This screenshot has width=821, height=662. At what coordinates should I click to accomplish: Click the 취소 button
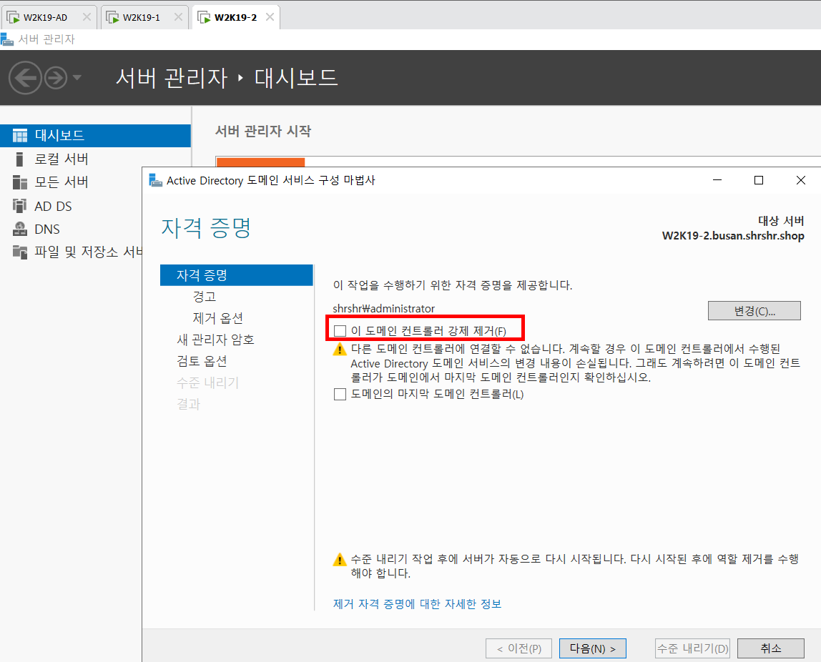(x=771, y=648)
